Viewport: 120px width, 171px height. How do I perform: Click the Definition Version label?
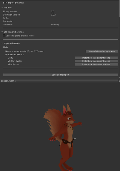[x=11, y=15]
